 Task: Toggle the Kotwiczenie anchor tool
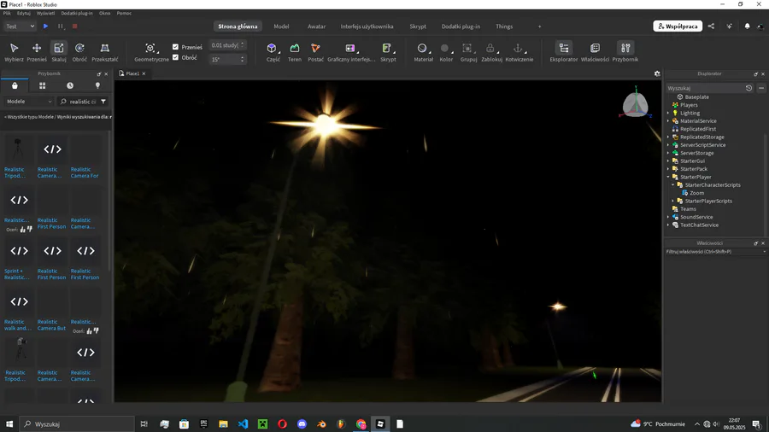click(519, 51)
